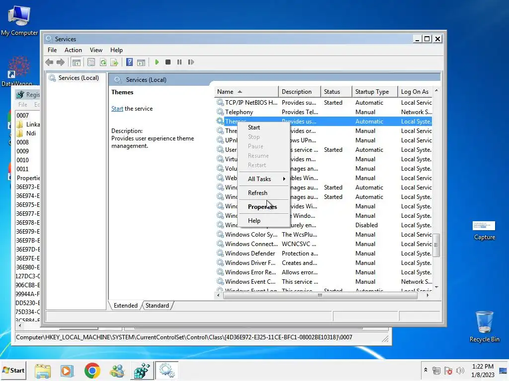Screen dimensions: 509x381
Task: Open the Recycle Bin desktop icon
Action: click(484, 326)
